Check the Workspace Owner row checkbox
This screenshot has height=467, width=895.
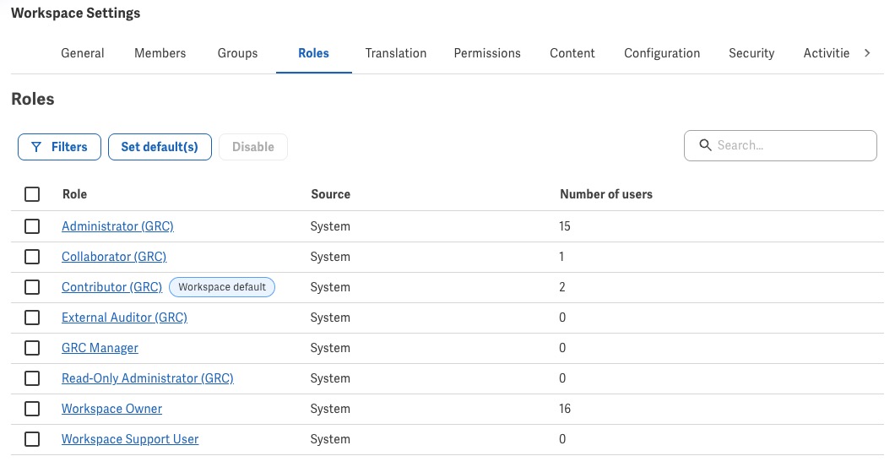tap(32, 409)
